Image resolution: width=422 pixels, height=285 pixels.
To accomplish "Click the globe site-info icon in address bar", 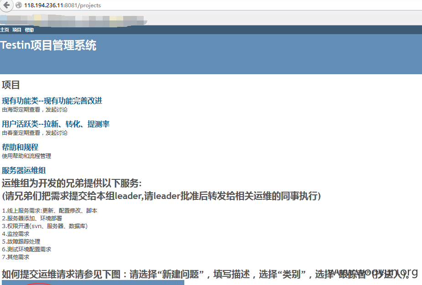I will tap(19, 5).
